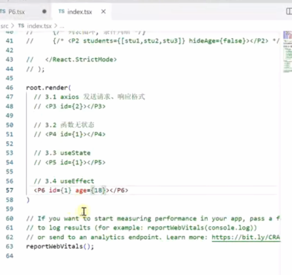Open the https://bit.ly/CRA link
Viewport: 292px width, 275px height.
coord(246,237)
